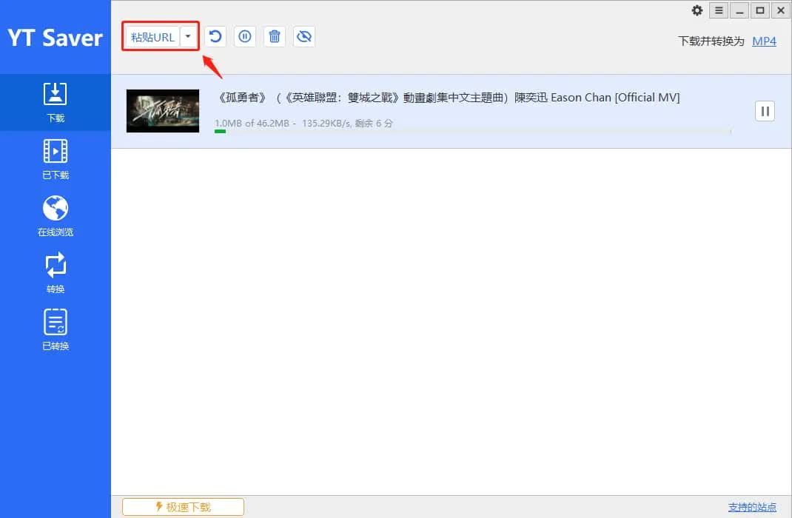The width and height of the screenshot is (792, 518).
Task: Open the hamburger menu in title bar
Action: tap(719, 10)
